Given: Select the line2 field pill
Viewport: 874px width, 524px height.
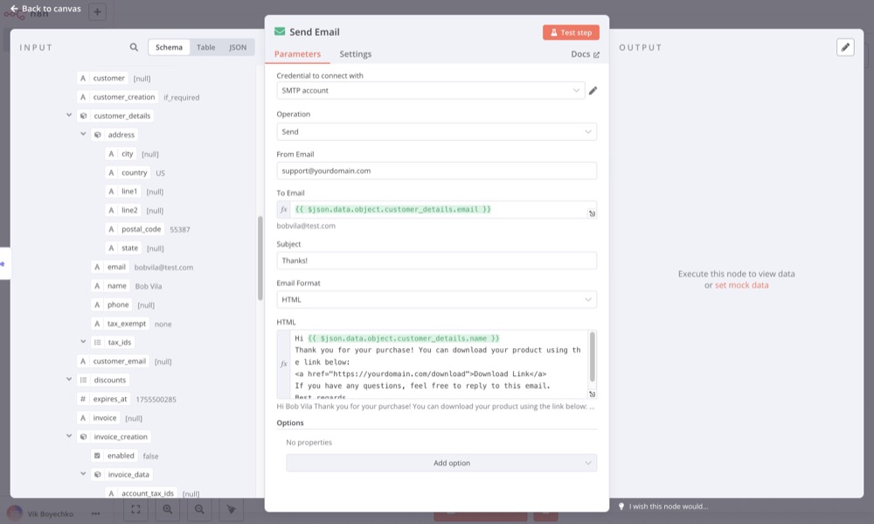Looking at the screenshot, I should [123, 210].
